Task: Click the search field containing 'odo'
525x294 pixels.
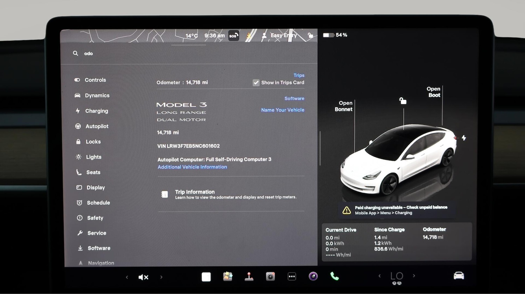Action: click(x=189, y=53)
